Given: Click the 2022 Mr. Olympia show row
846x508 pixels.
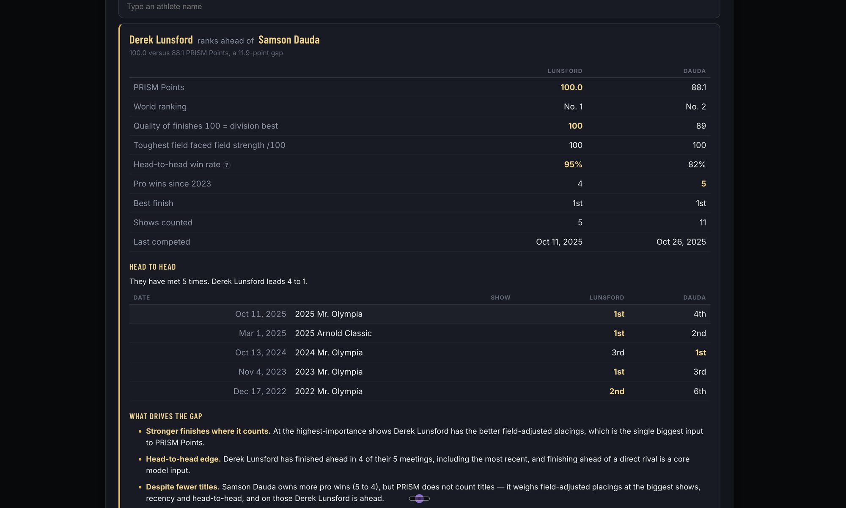Looking at the screenshot, I should click(x=420, y=392).
